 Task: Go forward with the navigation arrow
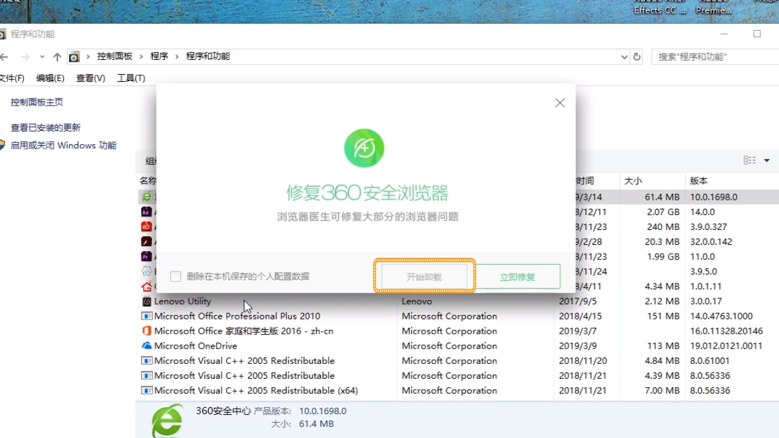(24, 57)
